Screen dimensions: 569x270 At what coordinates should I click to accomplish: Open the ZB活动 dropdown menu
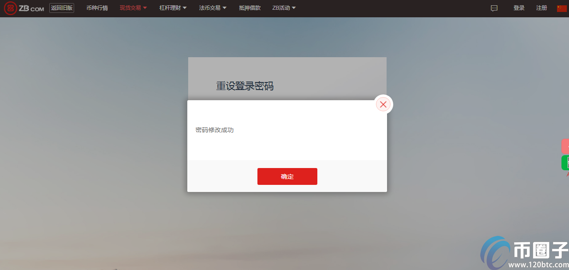284,8
